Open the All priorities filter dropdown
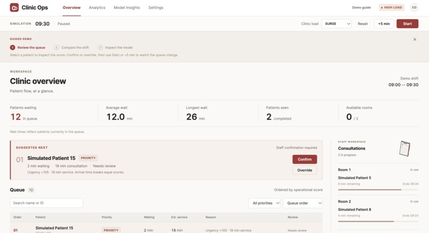429x233 pixels. click(265, 203)
